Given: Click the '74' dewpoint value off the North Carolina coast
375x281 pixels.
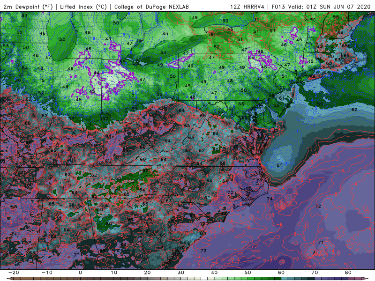Looking at the screenshot, I should click(x=270, y=199).
